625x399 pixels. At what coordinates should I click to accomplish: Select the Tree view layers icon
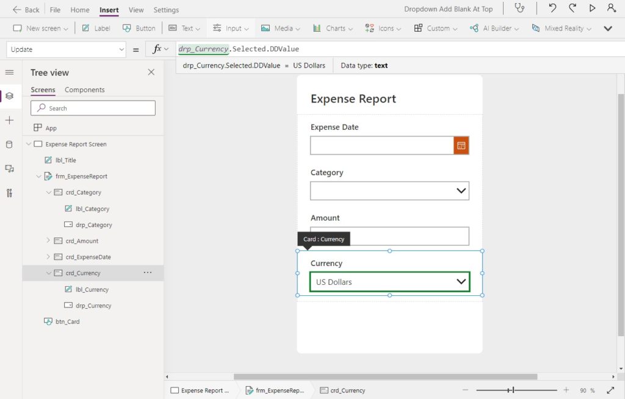(x=10, y=96)
